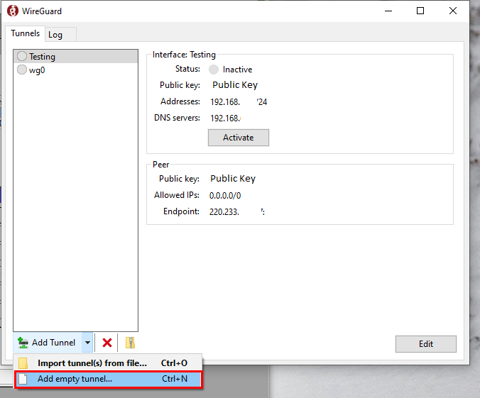
Task: Click the WireGuard logo in title bar
Action: (13, 11)
